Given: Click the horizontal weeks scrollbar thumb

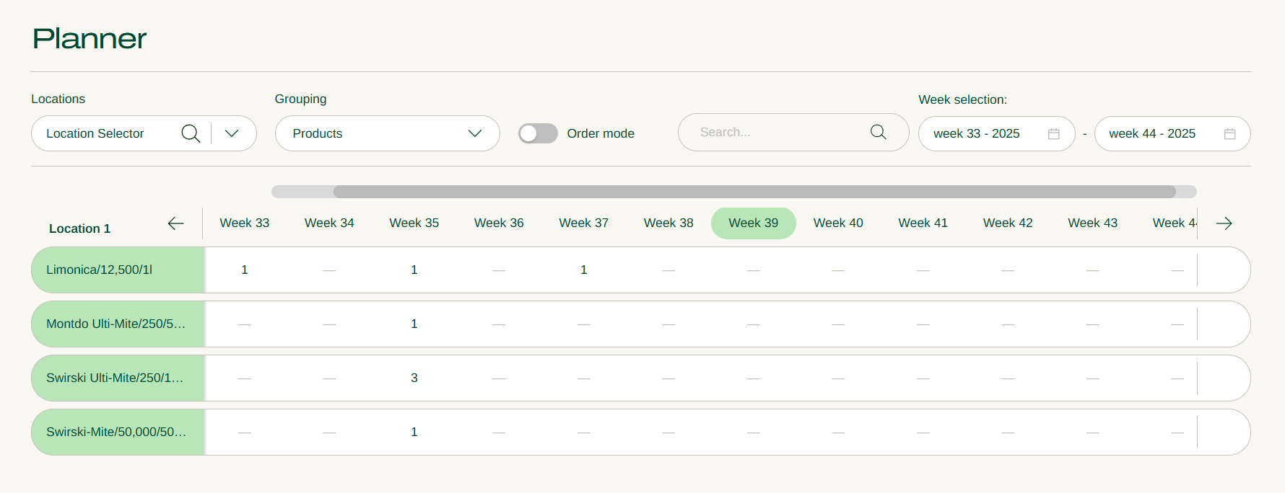Looking at the screenshot, I should (754, 192).
